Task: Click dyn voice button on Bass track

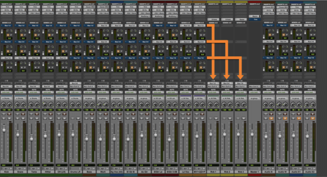Action: coord(89,168)
